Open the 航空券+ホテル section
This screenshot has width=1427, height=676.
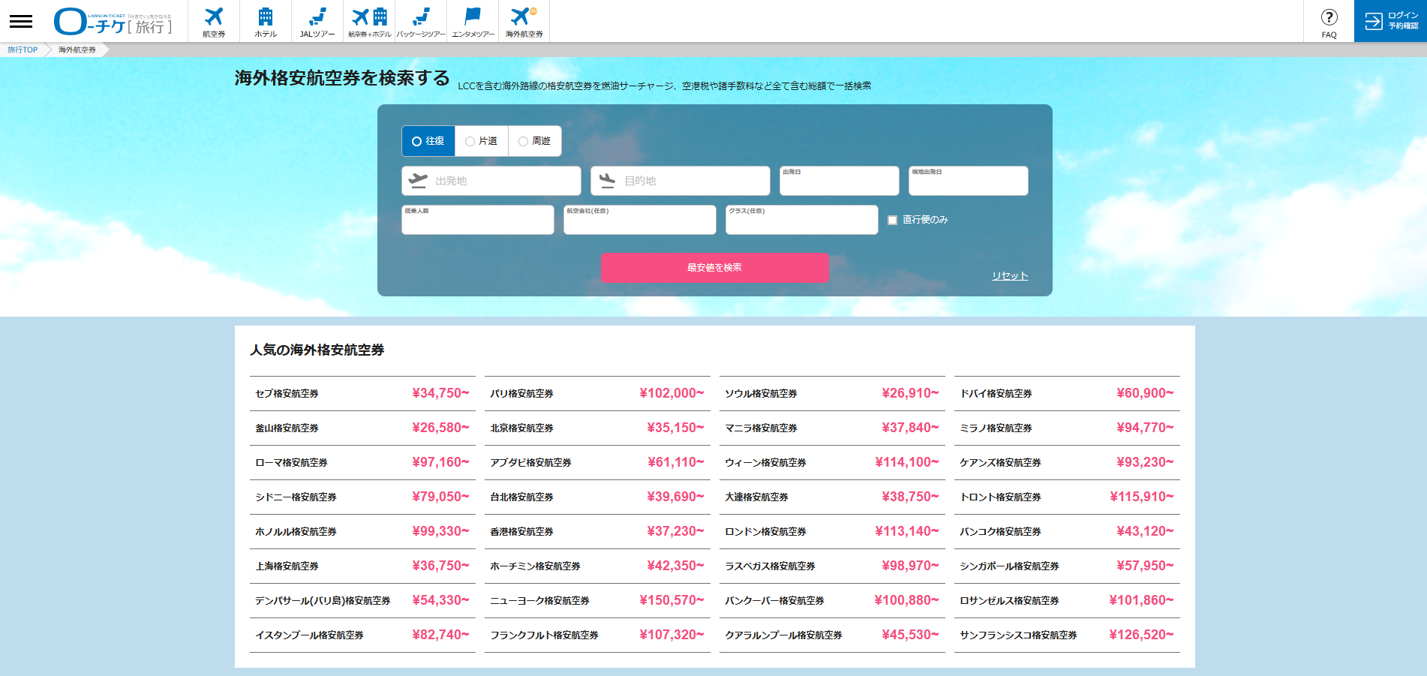point(369,21)
